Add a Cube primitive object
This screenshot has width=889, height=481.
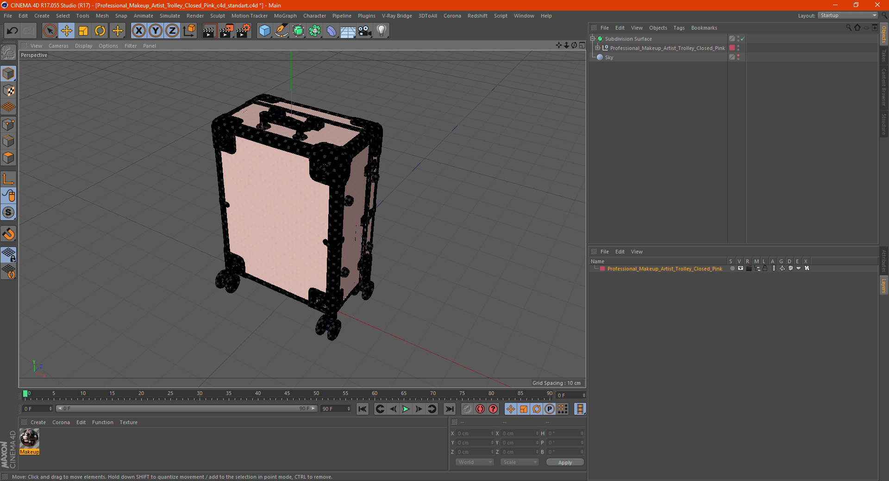[264, 31]
